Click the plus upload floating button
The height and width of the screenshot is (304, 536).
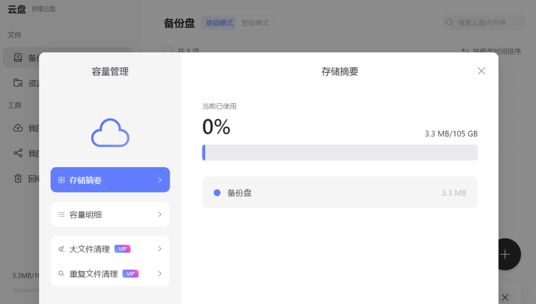pos(505,254)
